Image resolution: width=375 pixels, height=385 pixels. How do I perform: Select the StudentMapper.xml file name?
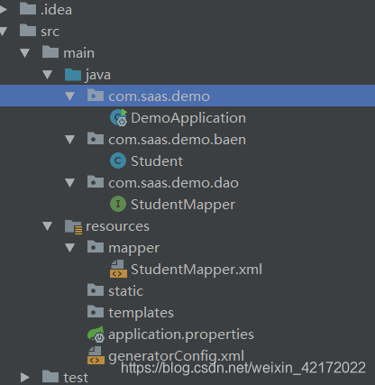197,270
